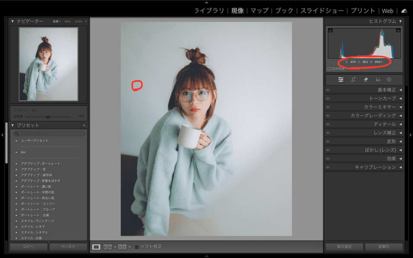Toggle ぼかし (レンズ) panel visibility eye

point(328,150)
